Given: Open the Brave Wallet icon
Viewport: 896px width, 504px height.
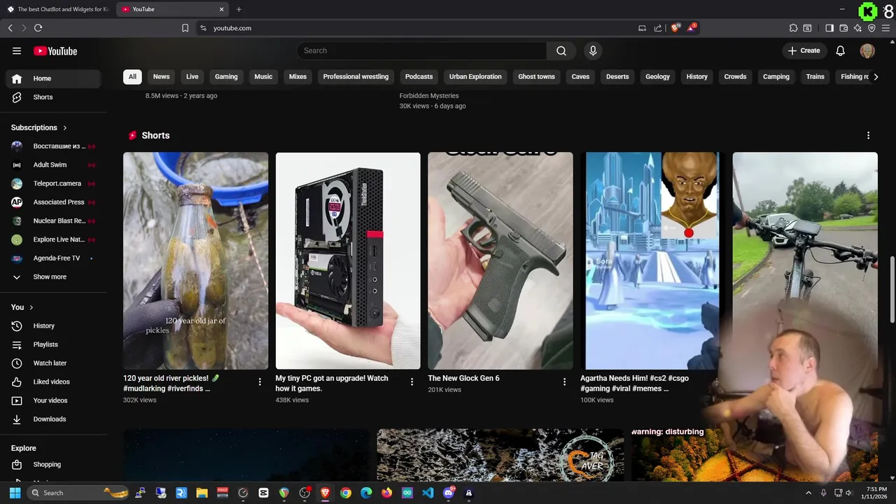Looking at the screenshot, I should pos(843,28).
